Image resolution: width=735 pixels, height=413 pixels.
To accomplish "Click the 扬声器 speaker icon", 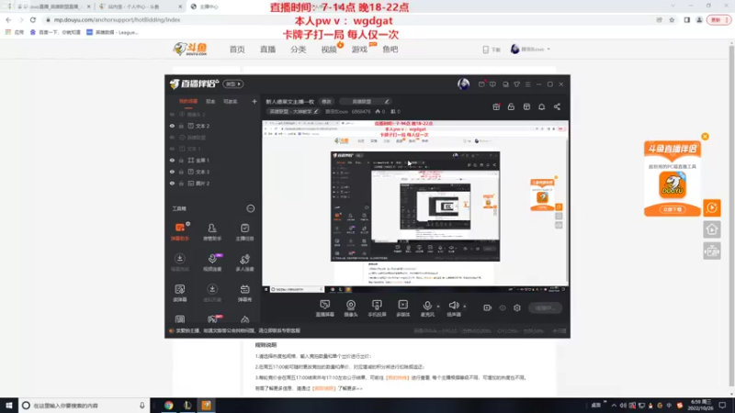I will [453, 306].
